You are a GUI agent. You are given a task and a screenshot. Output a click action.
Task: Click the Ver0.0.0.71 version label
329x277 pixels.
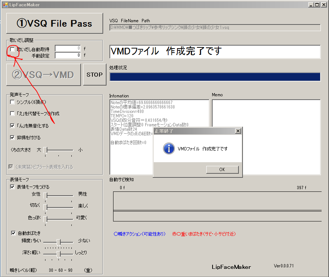[x=284, y=266]
